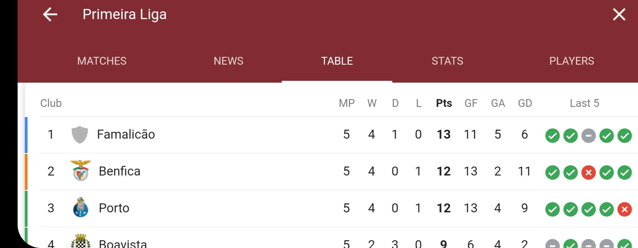Click the Famalicão shield crest icon

coord(80,135)
